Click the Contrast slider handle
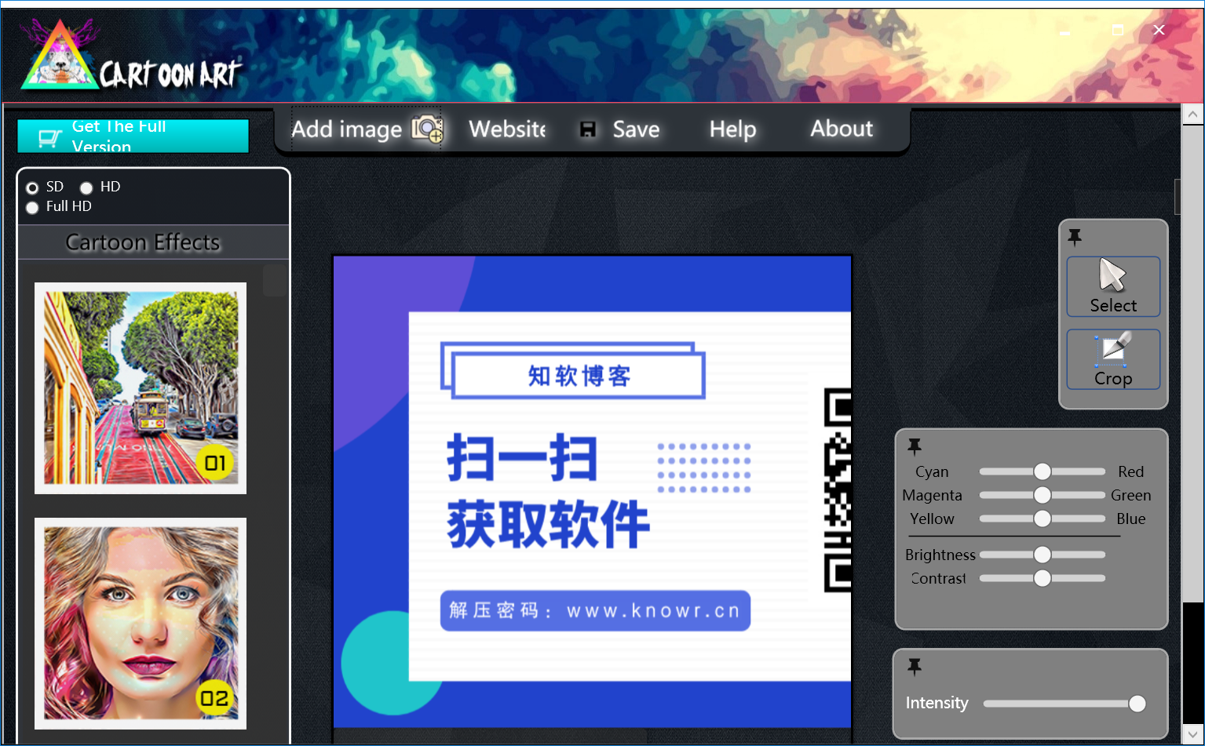 (x=1043, y=578)
